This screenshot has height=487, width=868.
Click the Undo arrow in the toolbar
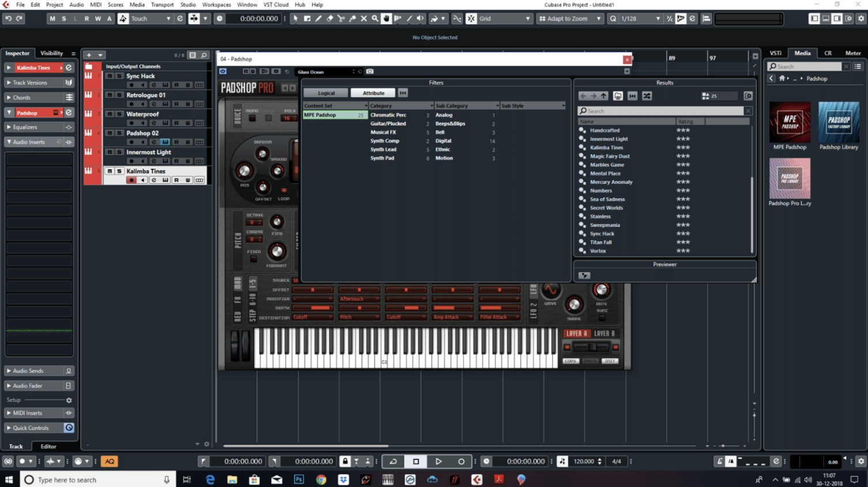8,18
